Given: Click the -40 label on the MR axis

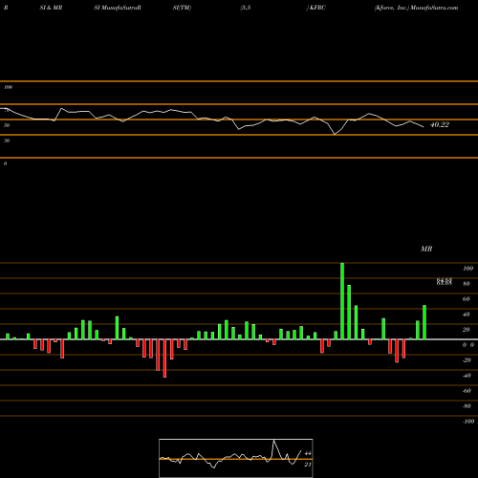Looking at the screenshot, I should tap(467, 376).
